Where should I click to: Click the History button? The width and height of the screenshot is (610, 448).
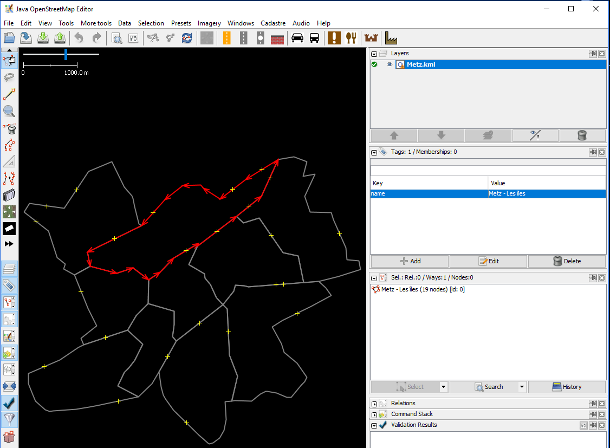click(567, 387)
